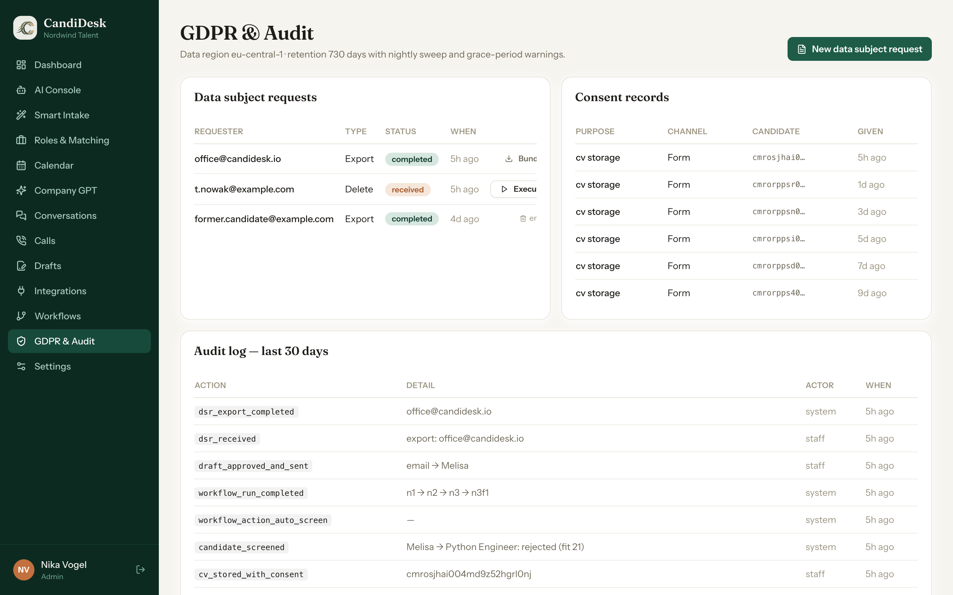The image size is (953, 595).
Task: Open the Dashboard grid icon
Action: point(21,65)
